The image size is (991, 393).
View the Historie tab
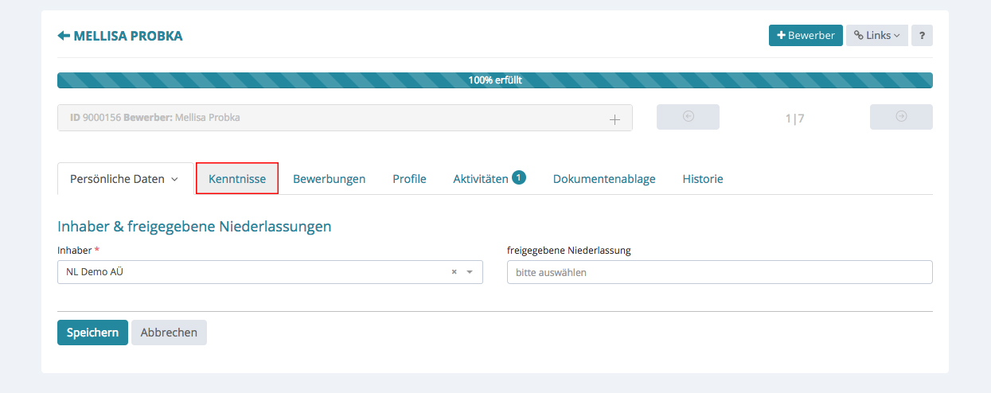pyautogui.click(x=702, y=179)
